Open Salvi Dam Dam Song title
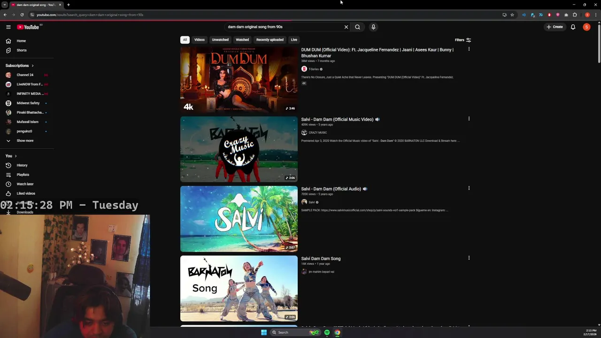Image resolution: width=601 pixels, height=338 pixels. [x=321, y=259]
